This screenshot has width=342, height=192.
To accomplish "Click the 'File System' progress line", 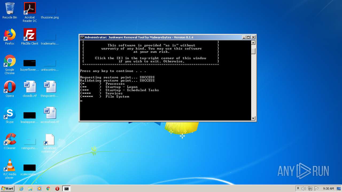I will pos(105,97).
